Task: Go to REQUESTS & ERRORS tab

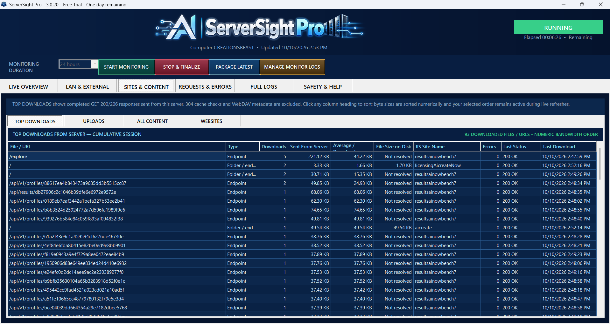Action: click(205, 87)
